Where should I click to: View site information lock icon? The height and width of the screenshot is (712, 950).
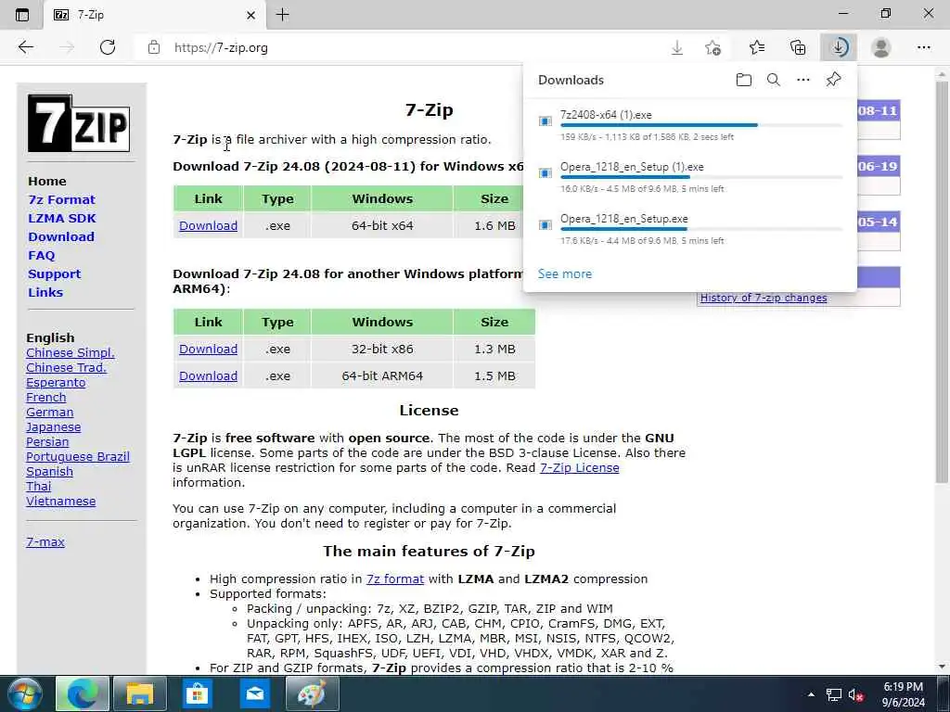[154, 47]
